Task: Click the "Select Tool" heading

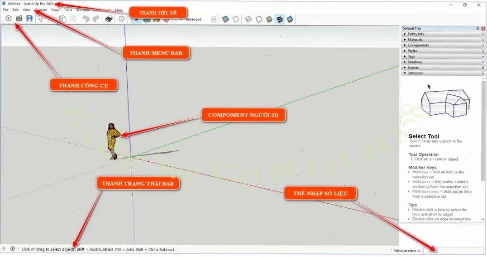Action: 424,136
